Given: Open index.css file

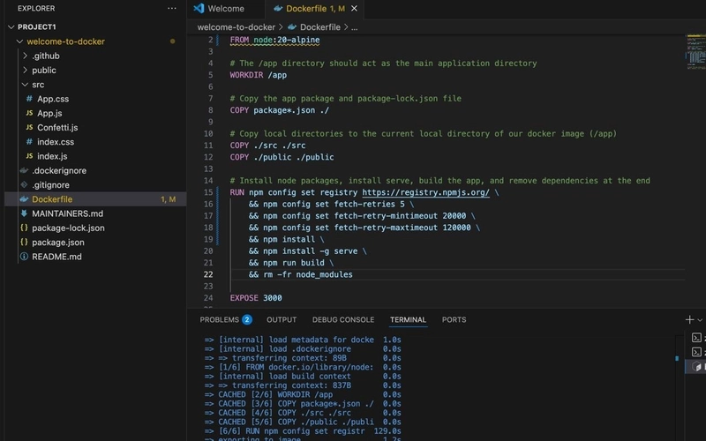Looking at the screenshot, I should pyautogui.click(x=56, y=142).
